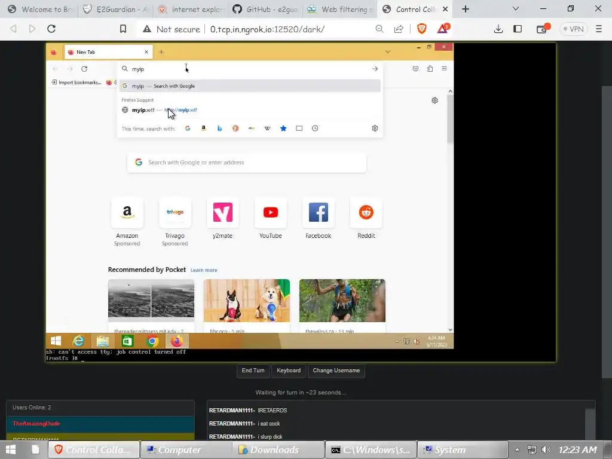
Task: Open the Brave Rewards triangle icon
Action: click(x=443, y=29)
